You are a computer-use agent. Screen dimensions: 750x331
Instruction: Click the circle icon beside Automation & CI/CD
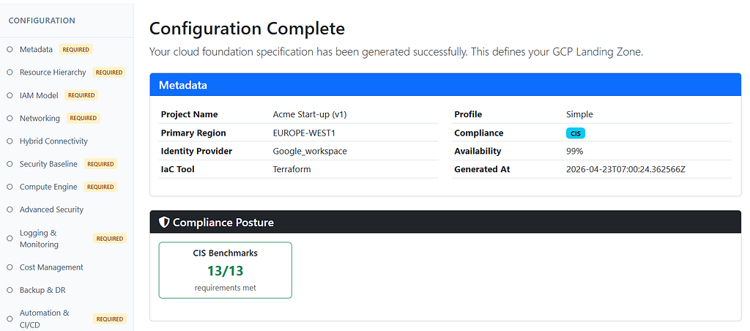(10, 319)
